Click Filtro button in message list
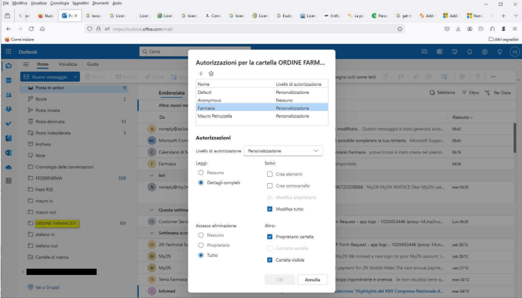The width and height of the screenshot is (522, 298). [471, 93]
